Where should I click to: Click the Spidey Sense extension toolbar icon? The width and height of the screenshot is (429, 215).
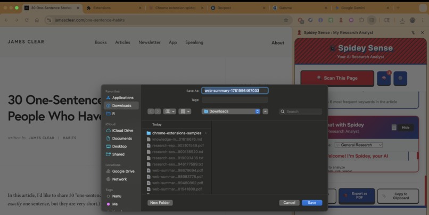click(x=341, y=20)
